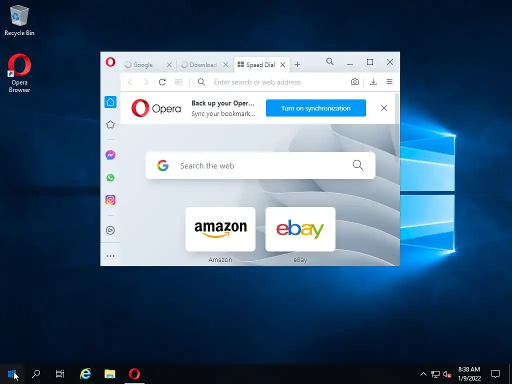Turn on synchronization
Screen dimensions: 512x384
click(x=316, y=108)
